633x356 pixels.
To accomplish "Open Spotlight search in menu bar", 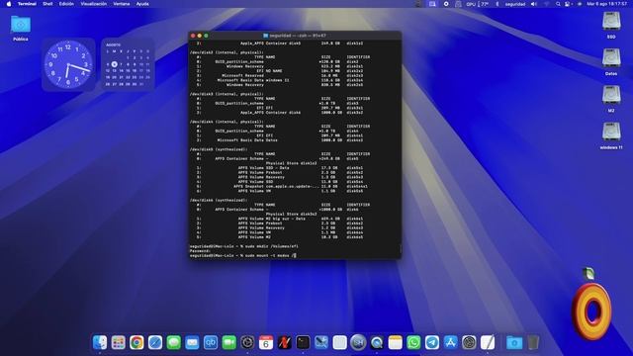I will point(558,4).
